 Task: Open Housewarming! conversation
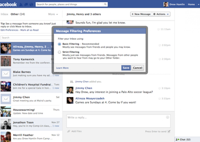coord(31,111)
